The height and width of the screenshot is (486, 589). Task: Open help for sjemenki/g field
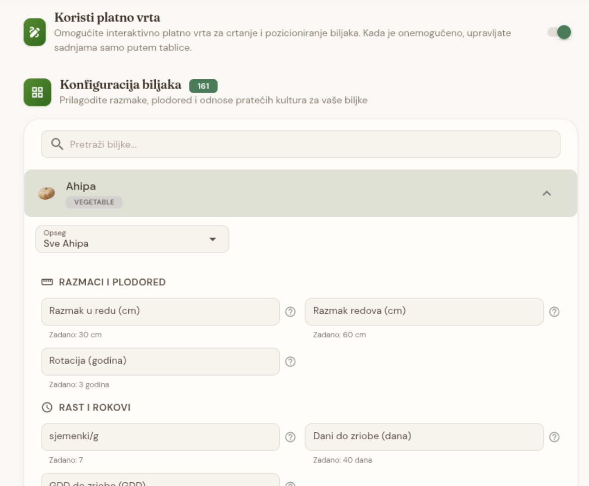[291, 437]
